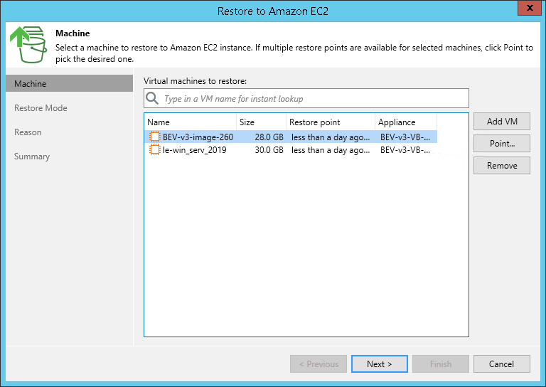Go to the Restore Mode step

41,108
